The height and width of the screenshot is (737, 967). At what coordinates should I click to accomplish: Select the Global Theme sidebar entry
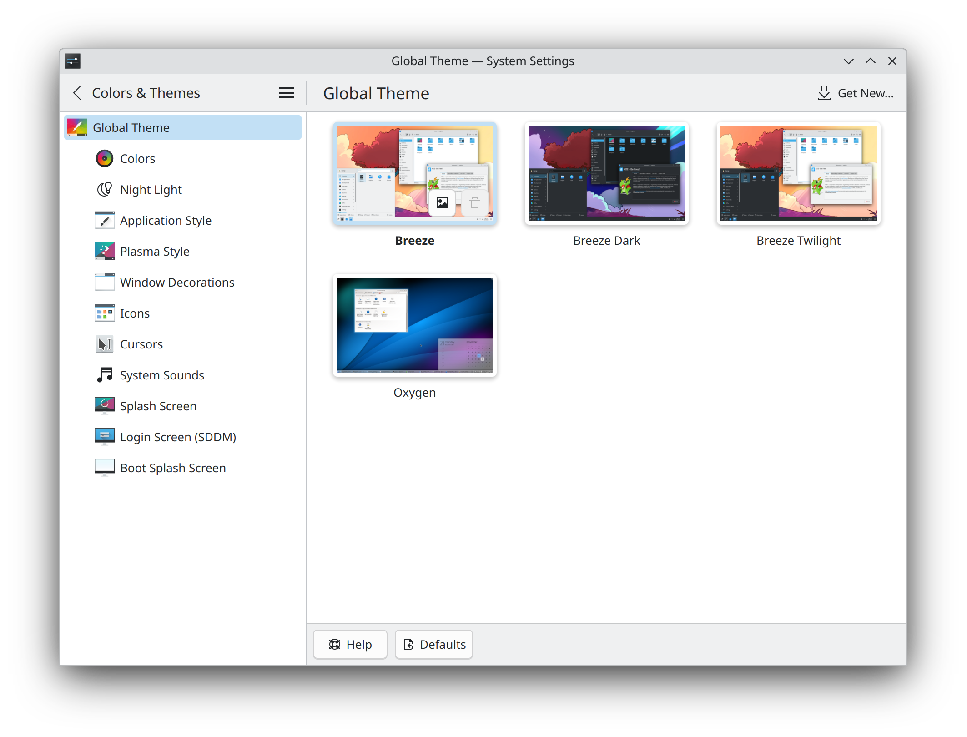(x=183, y=127)
